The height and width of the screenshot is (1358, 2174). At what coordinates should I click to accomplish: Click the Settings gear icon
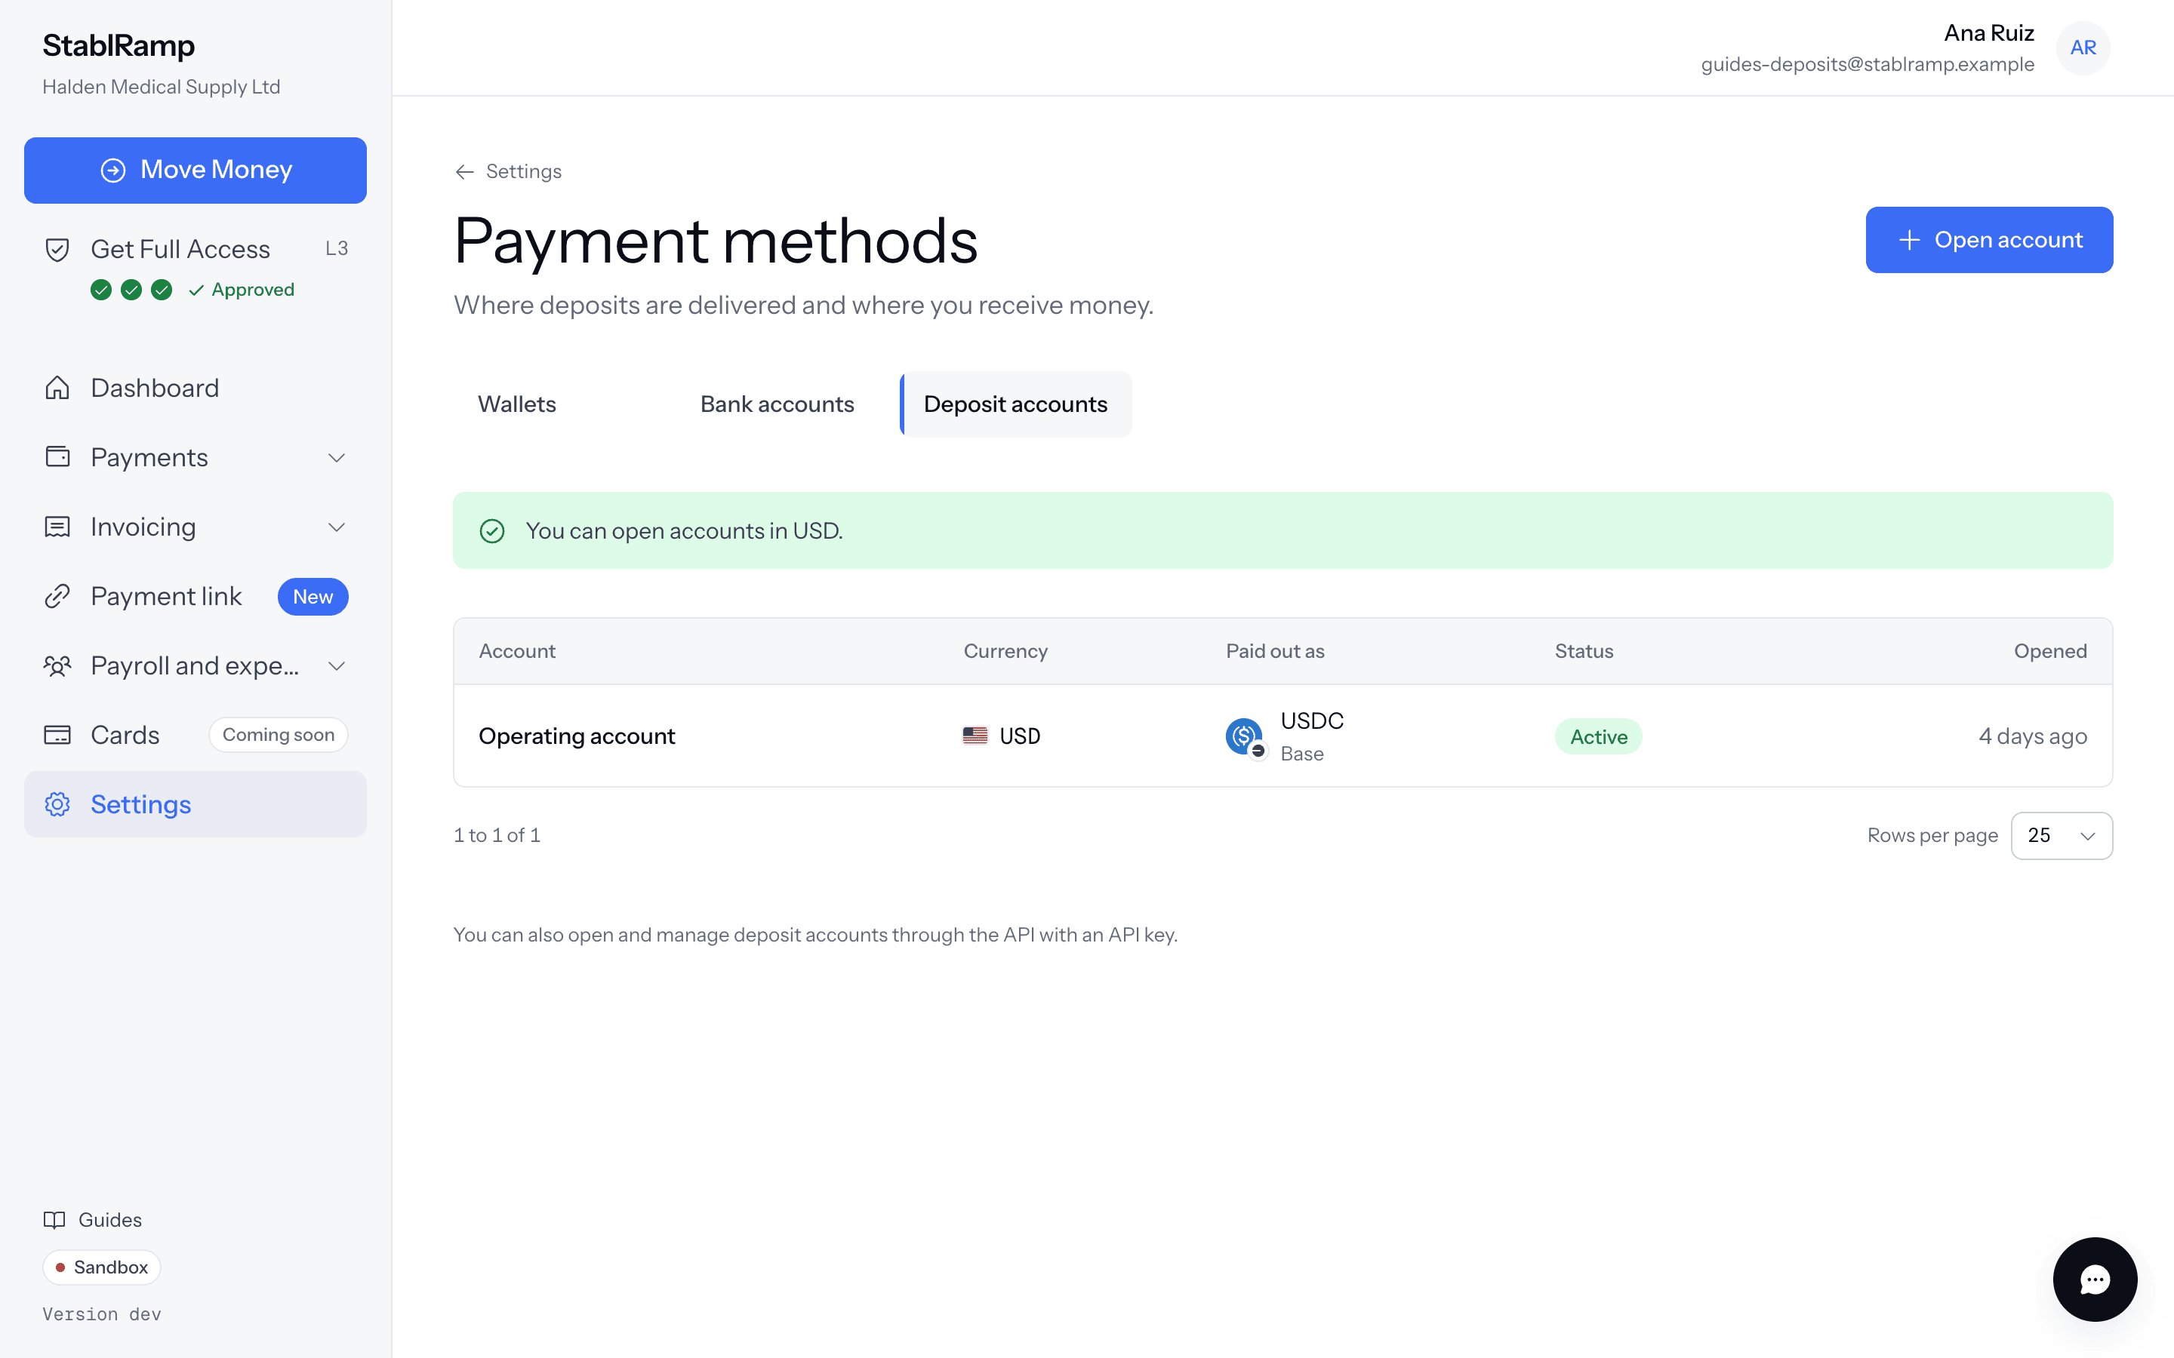pos(57,803)
